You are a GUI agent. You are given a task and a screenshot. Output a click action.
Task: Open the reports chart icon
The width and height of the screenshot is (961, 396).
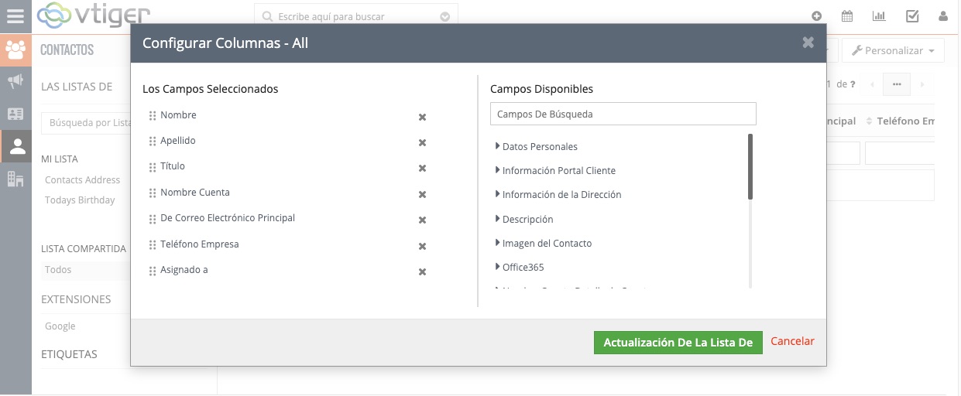pyautogui.click(x=879, y=16)
